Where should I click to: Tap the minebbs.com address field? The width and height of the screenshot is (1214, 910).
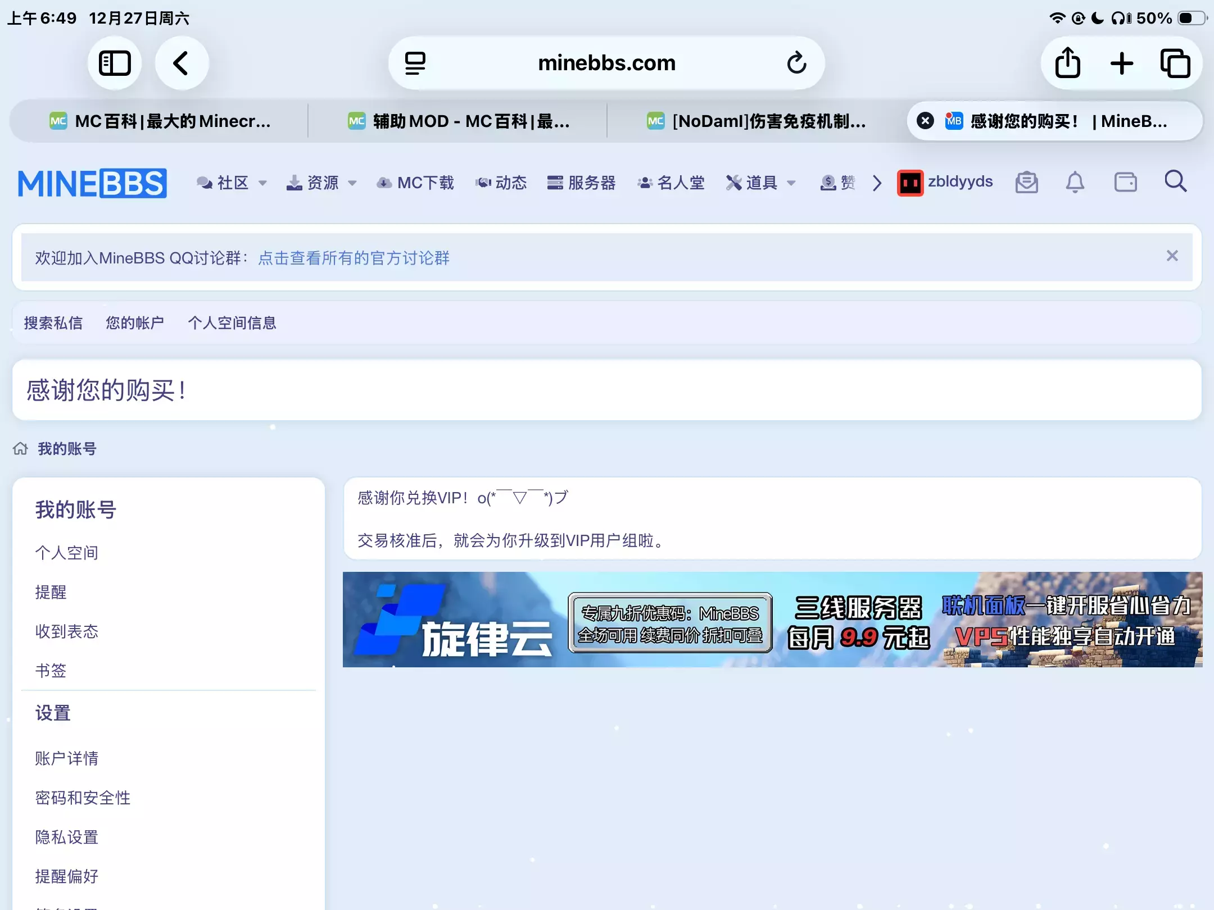[606, 63]
